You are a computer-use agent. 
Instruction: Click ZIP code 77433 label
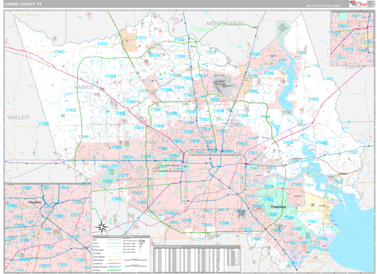(70, 110)
